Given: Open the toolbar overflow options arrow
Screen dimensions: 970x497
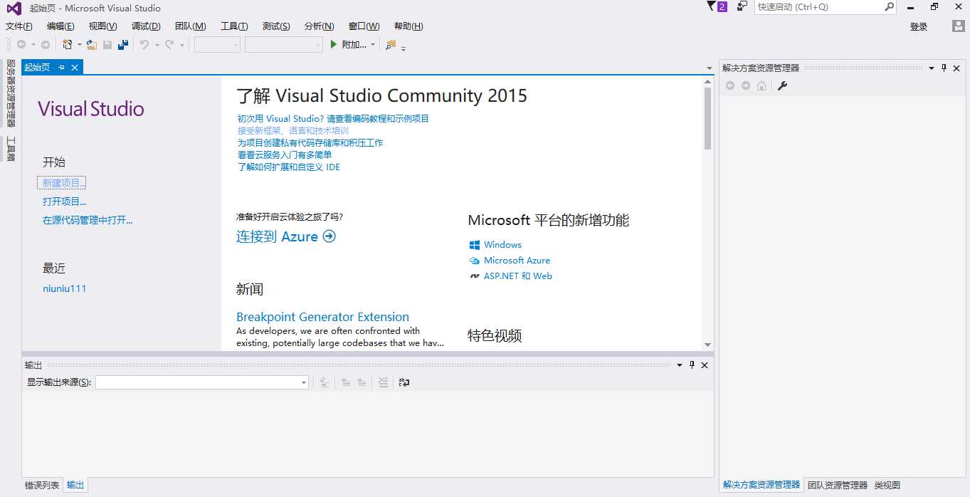Looking at the screenshot, I should pos(404,49).
